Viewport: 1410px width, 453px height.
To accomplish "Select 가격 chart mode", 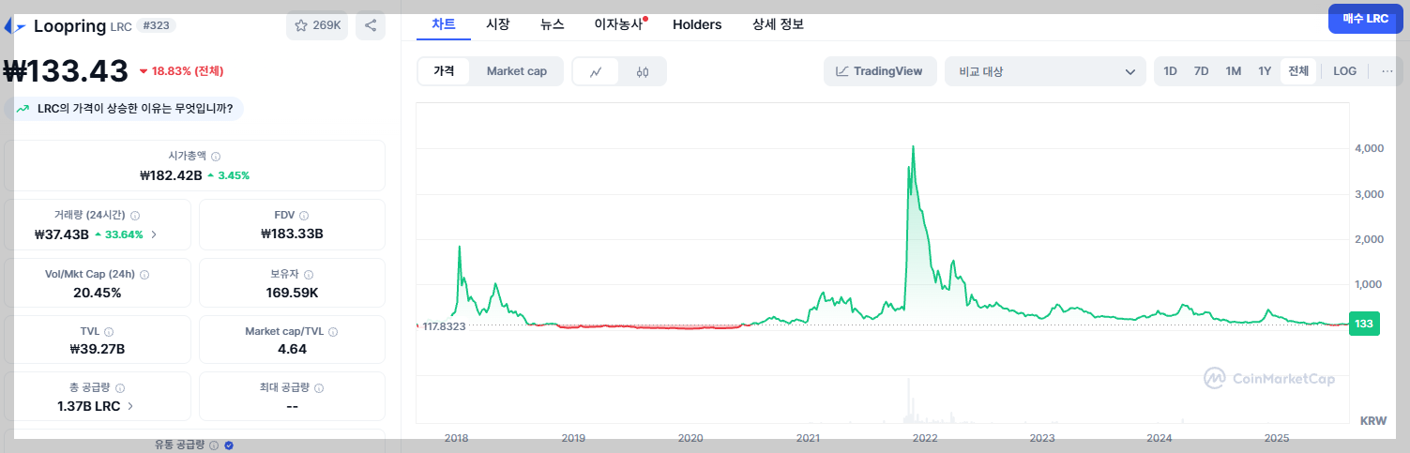I will [444, 71].
